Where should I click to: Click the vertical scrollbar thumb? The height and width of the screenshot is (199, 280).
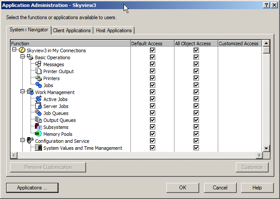(266, 50)
